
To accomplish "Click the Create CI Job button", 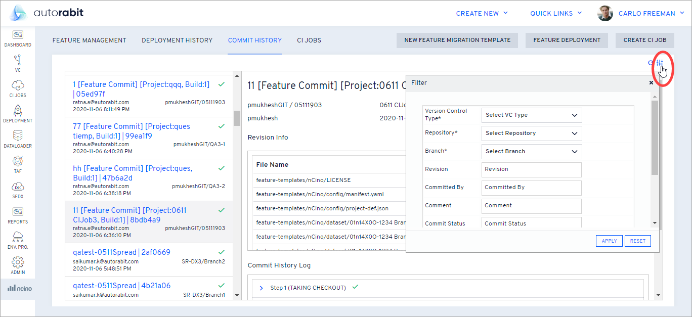I will [x=645, y=40].
